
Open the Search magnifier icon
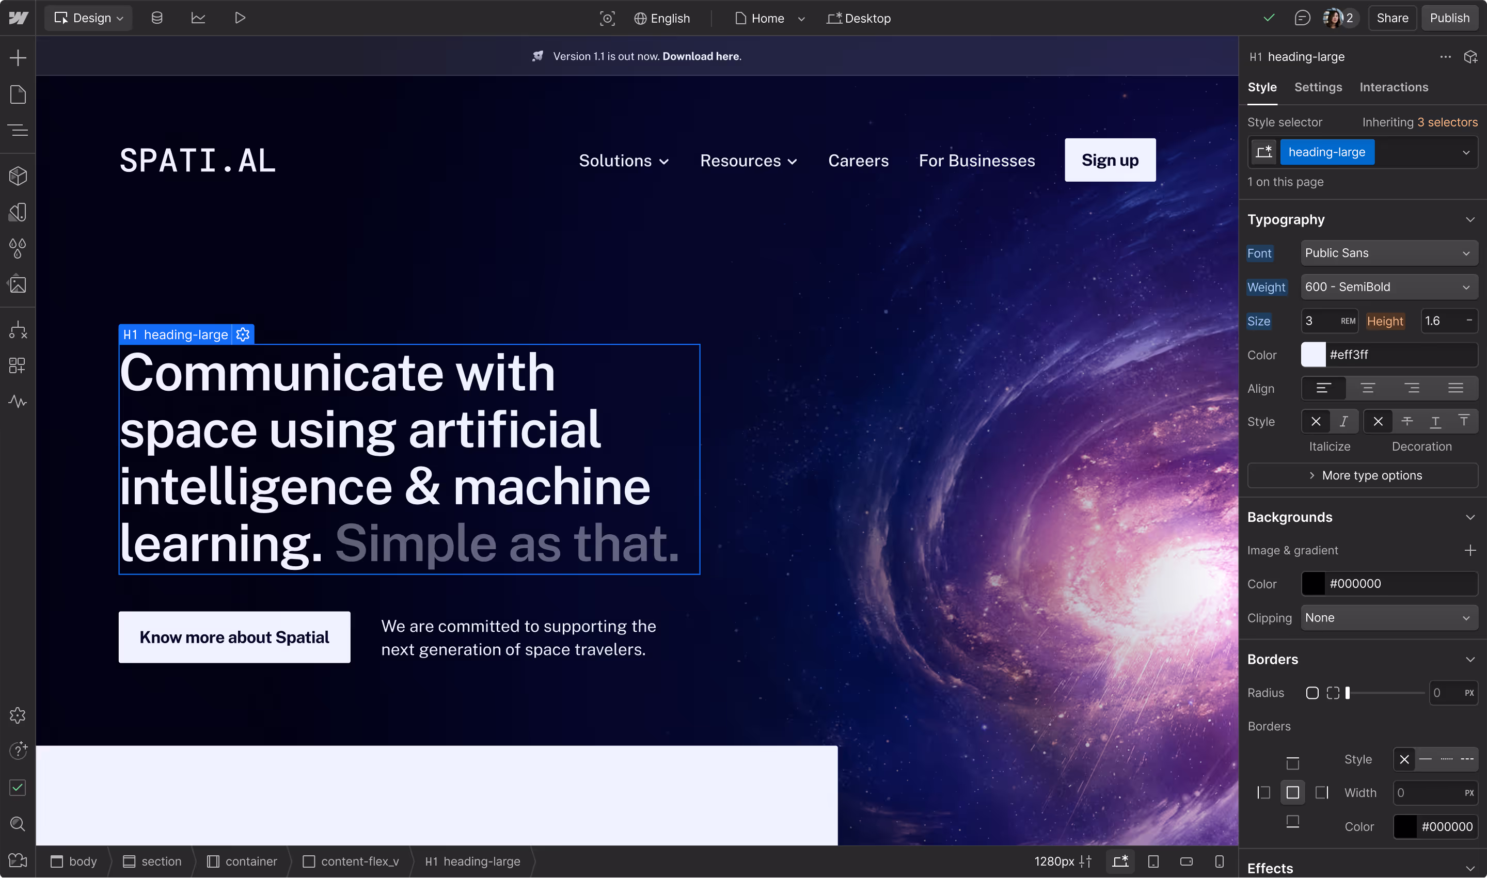coord(18,824)
